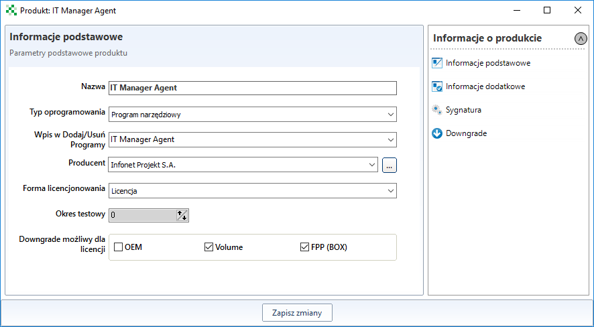Open the Typ oprogramowania dropdown

391,115
